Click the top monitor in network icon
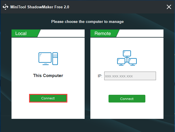175x132 pixels. 127,53
